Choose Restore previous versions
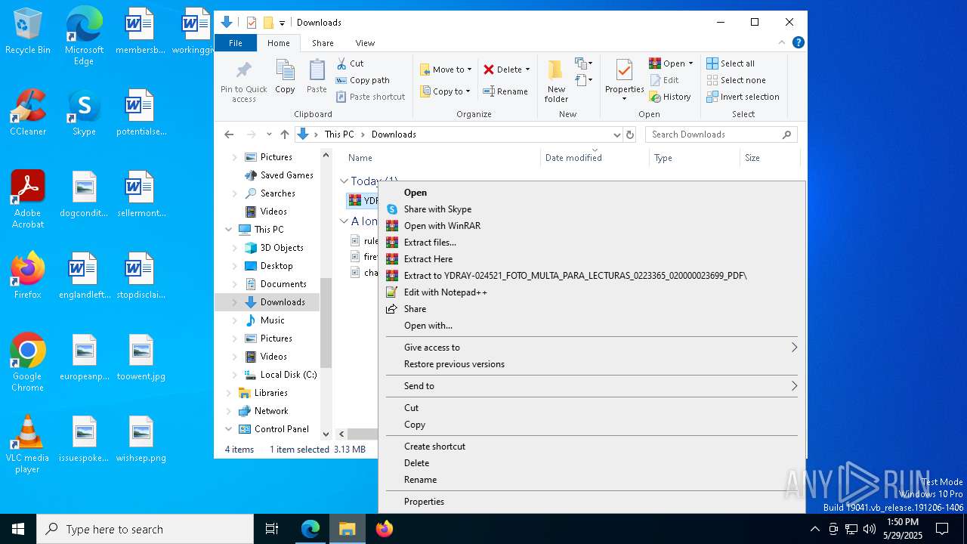The image size is (967, 544). coord(592,364)
